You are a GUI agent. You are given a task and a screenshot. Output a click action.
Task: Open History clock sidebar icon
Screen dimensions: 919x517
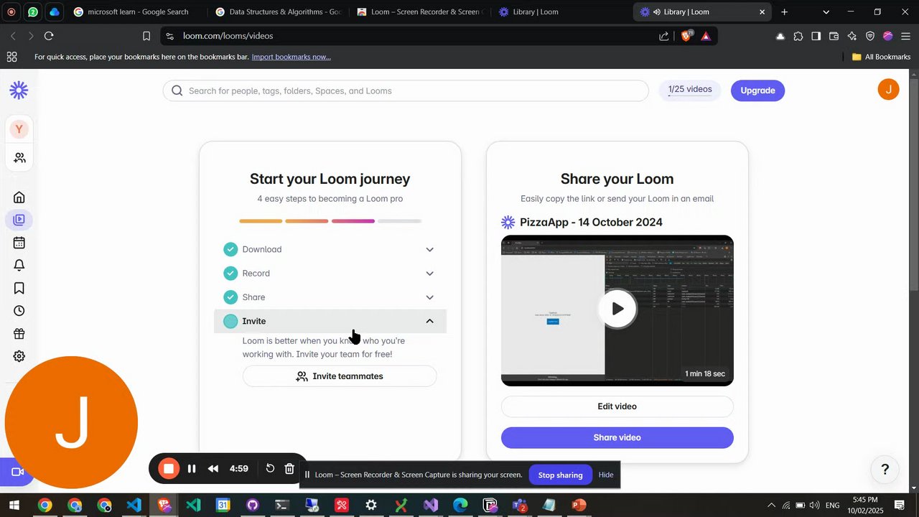click(19, 311)
